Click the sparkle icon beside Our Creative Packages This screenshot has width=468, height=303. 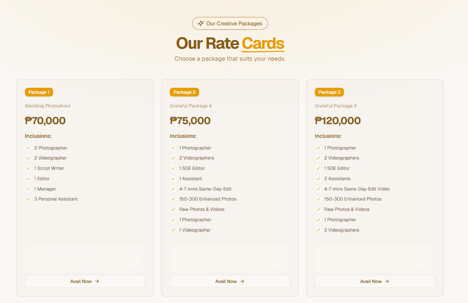tap(201, 23)
